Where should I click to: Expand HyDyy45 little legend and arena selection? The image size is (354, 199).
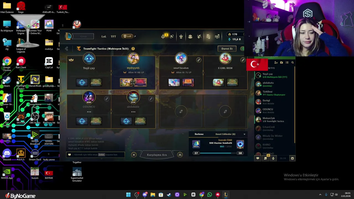pyautogui.click(x=133, y=82)
